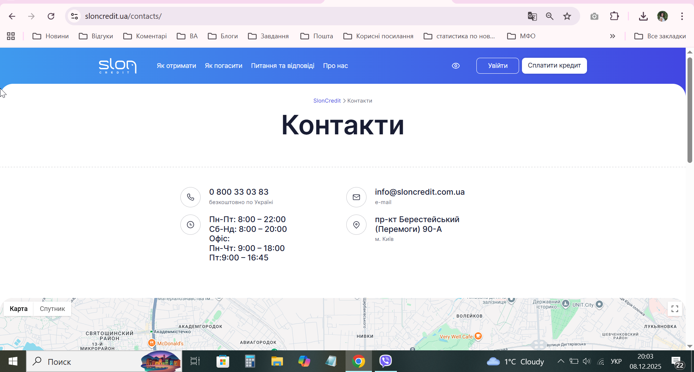Open Task View on the taskbar

pyautogui.click(x=195, y=361)
